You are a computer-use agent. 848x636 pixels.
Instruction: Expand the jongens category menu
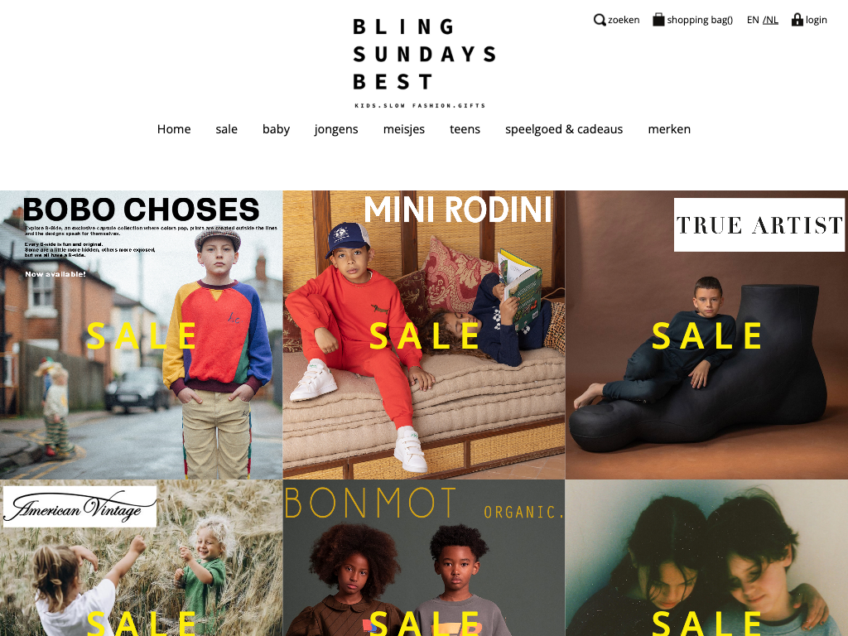pyautogui.click(x=336, y=129)
